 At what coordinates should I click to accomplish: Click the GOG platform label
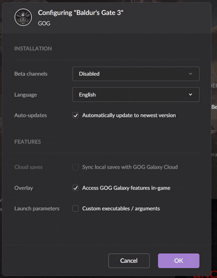44,23
